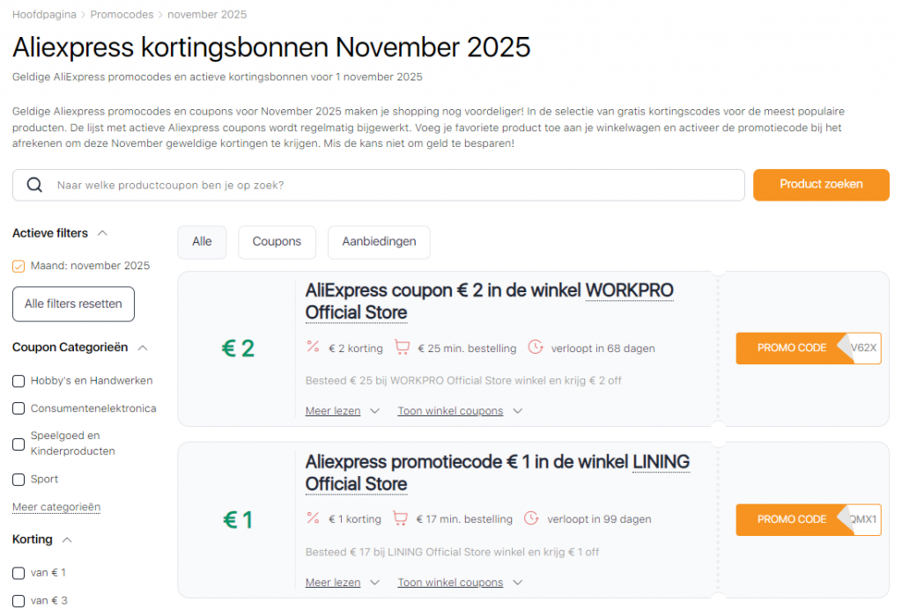Click shopping cart icon in WORKPRO coupon
This screenshot has width=902, height=609.
point(402,348)
